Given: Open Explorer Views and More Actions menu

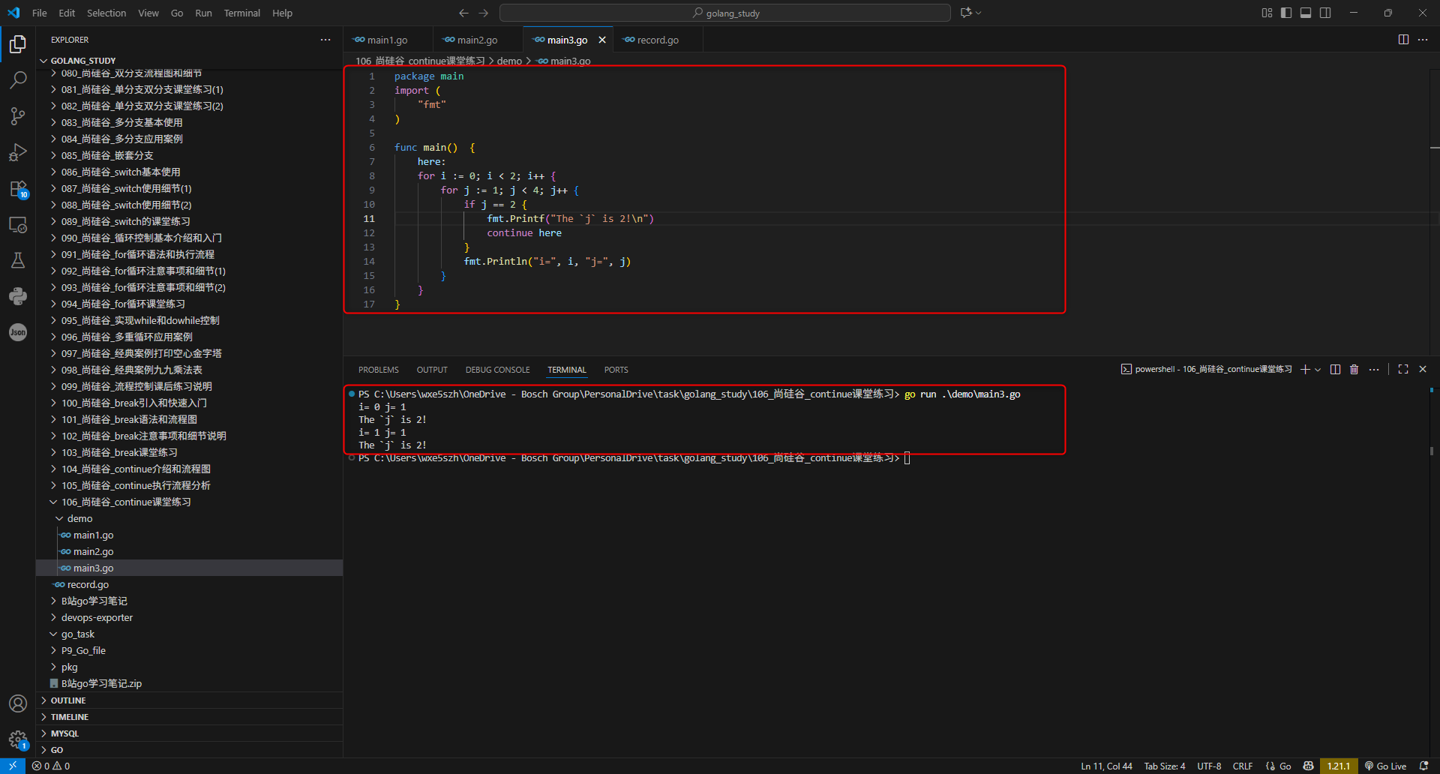Looking at the screenshot, I should [x=325, y=40].
